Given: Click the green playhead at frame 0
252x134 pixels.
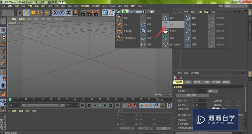Looking at the screenshot, I should click(10, 100).
